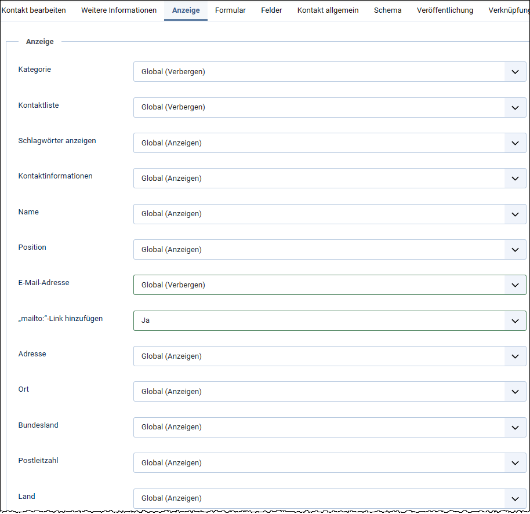The image size is (530, 514).
Task: Open the E-Mail-Adresse dropdown
Action: pos(329,285)
